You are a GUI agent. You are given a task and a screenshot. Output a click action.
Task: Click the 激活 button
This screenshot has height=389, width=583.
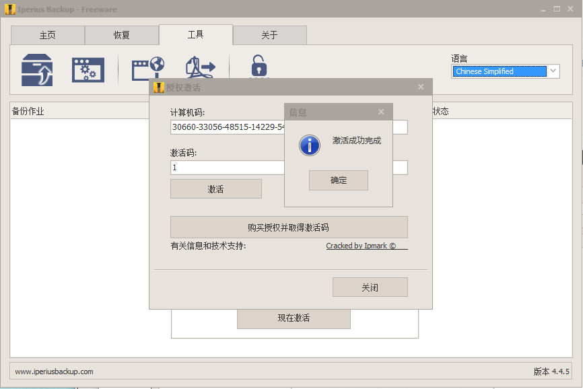coord(215,189)
